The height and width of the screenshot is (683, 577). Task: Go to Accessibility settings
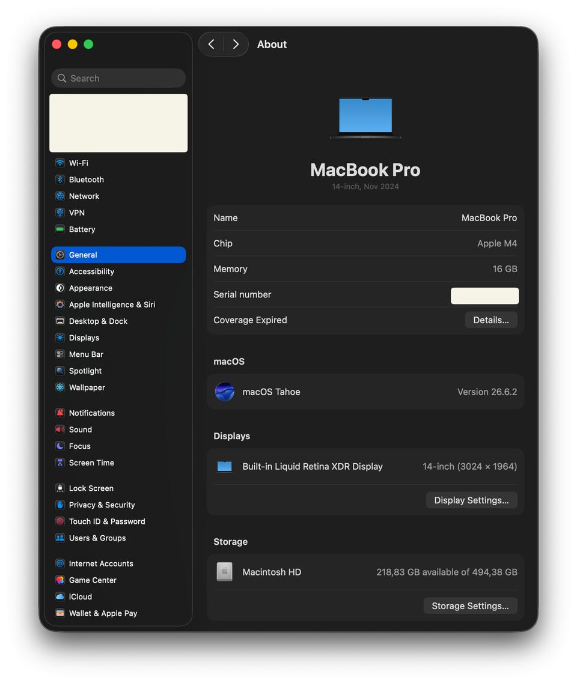[118, 272]
